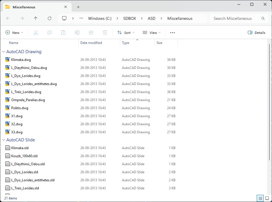The image size is (272, 202).
Task: Select L_Dyo_Lorides.sld filename
Action: pos(24,172)
